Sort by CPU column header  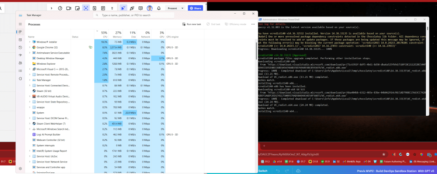(x=102, y=34)
